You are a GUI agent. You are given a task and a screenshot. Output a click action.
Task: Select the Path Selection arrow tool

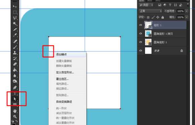(15, 99)
